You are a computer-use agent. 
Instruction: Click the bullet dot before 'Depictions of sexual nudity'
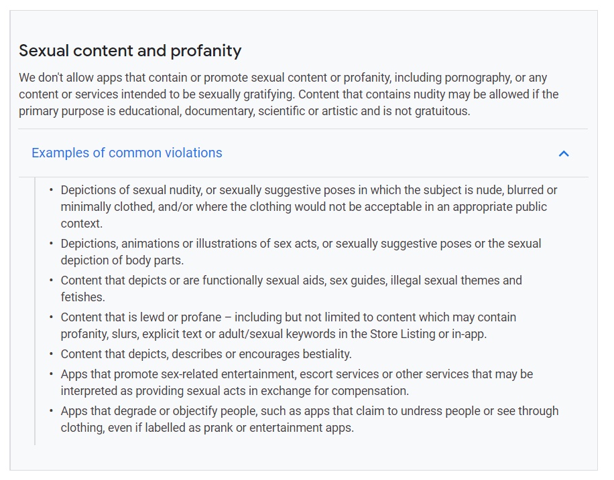(51, 189)
